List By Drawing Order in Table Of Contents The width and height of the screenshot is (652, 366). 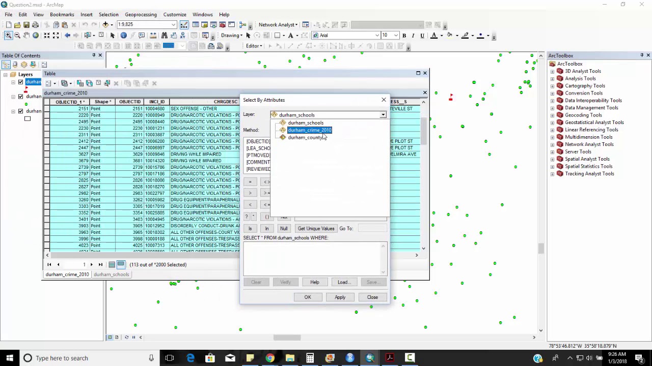[6, 65]
